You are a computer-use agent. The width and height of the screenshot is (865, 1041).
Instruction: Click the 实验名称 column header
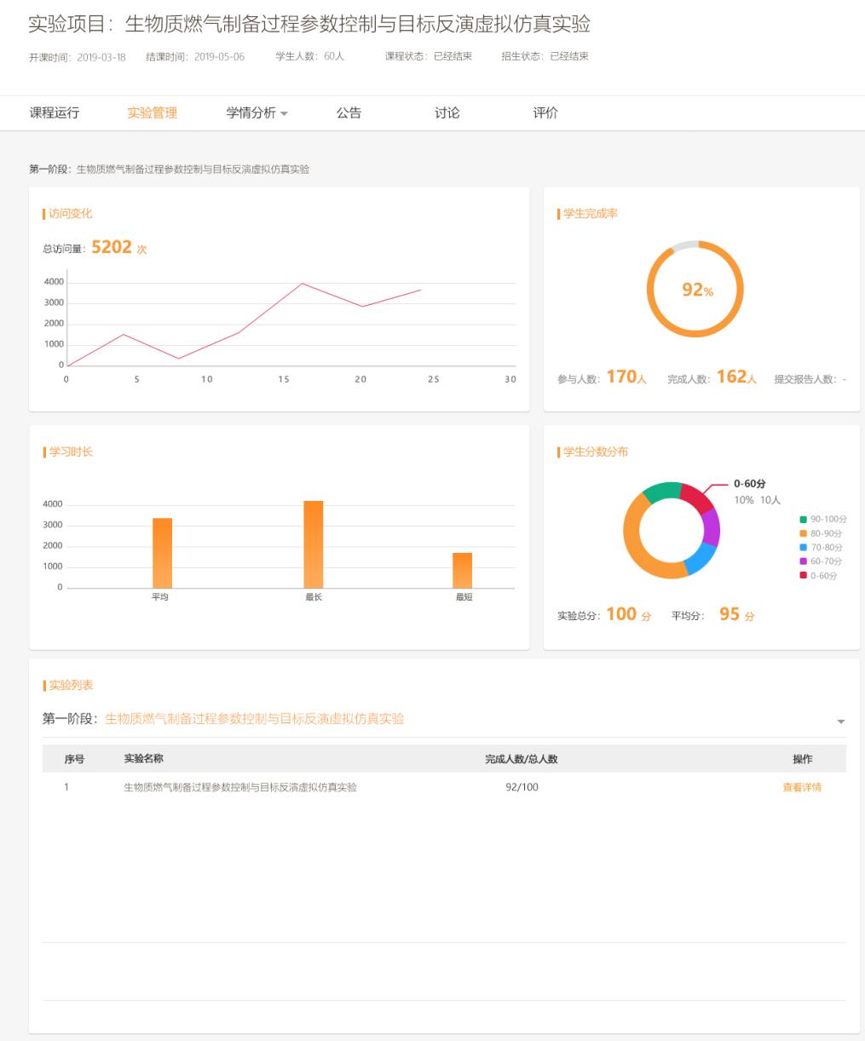(x=143, y=758)
